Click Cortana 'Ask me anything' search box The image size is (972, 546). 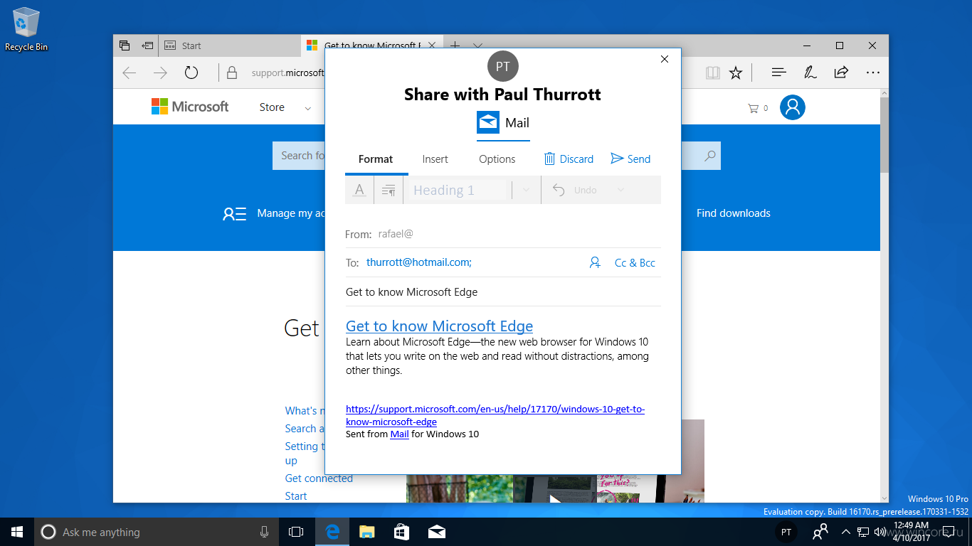pos(157,532)
